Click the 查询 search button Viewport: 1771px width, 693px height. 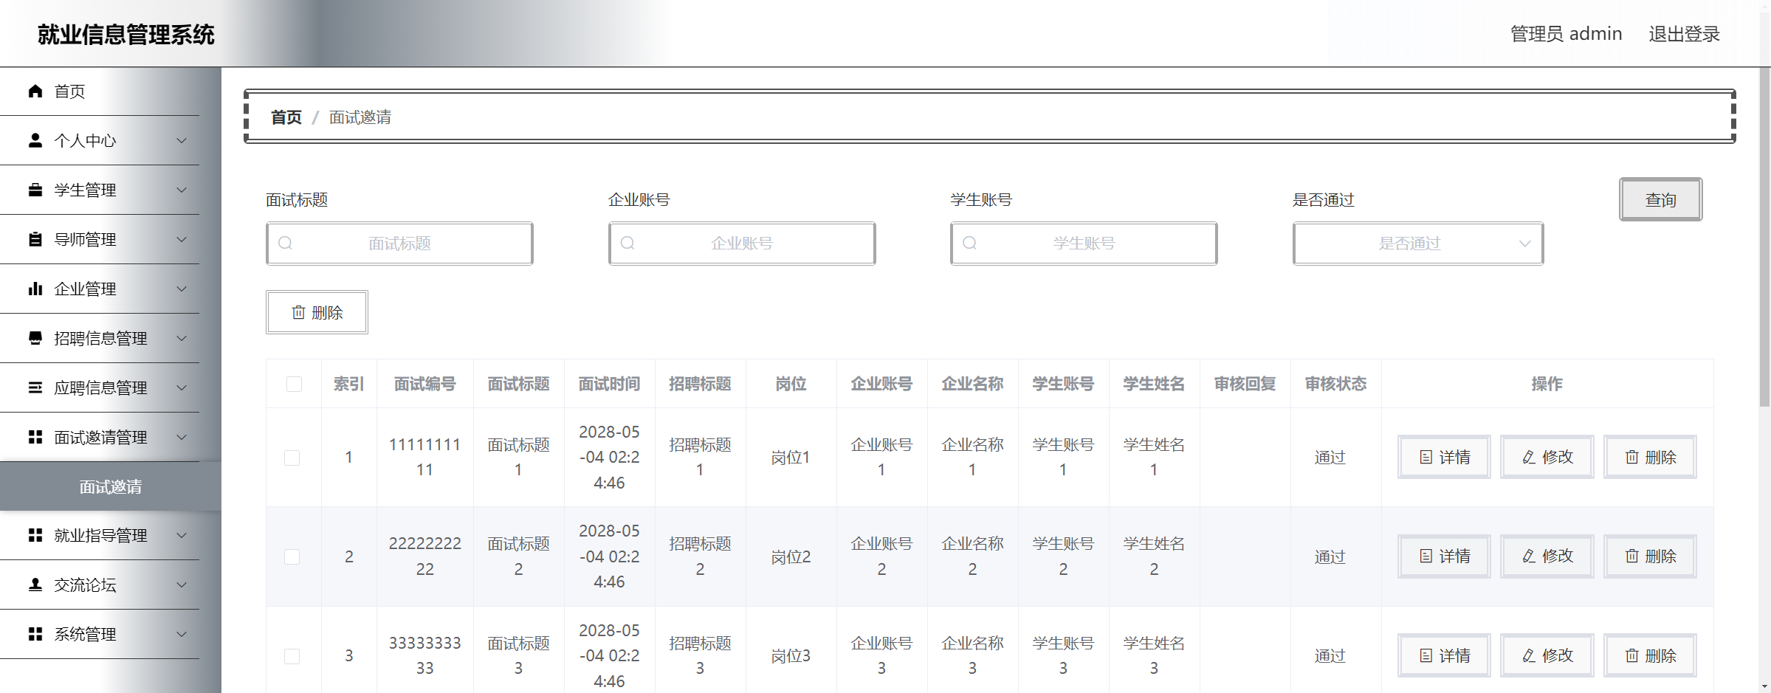click(1660, 199)
